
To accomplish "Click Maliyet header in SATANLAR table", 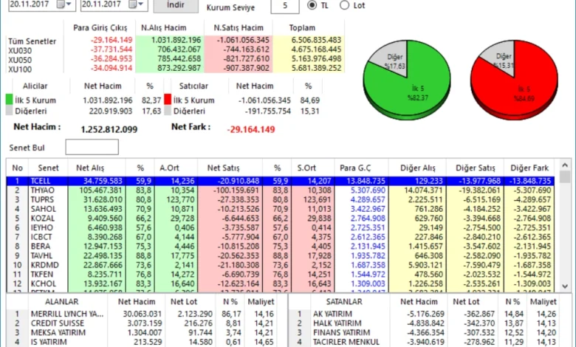I will tap(543, 302).
